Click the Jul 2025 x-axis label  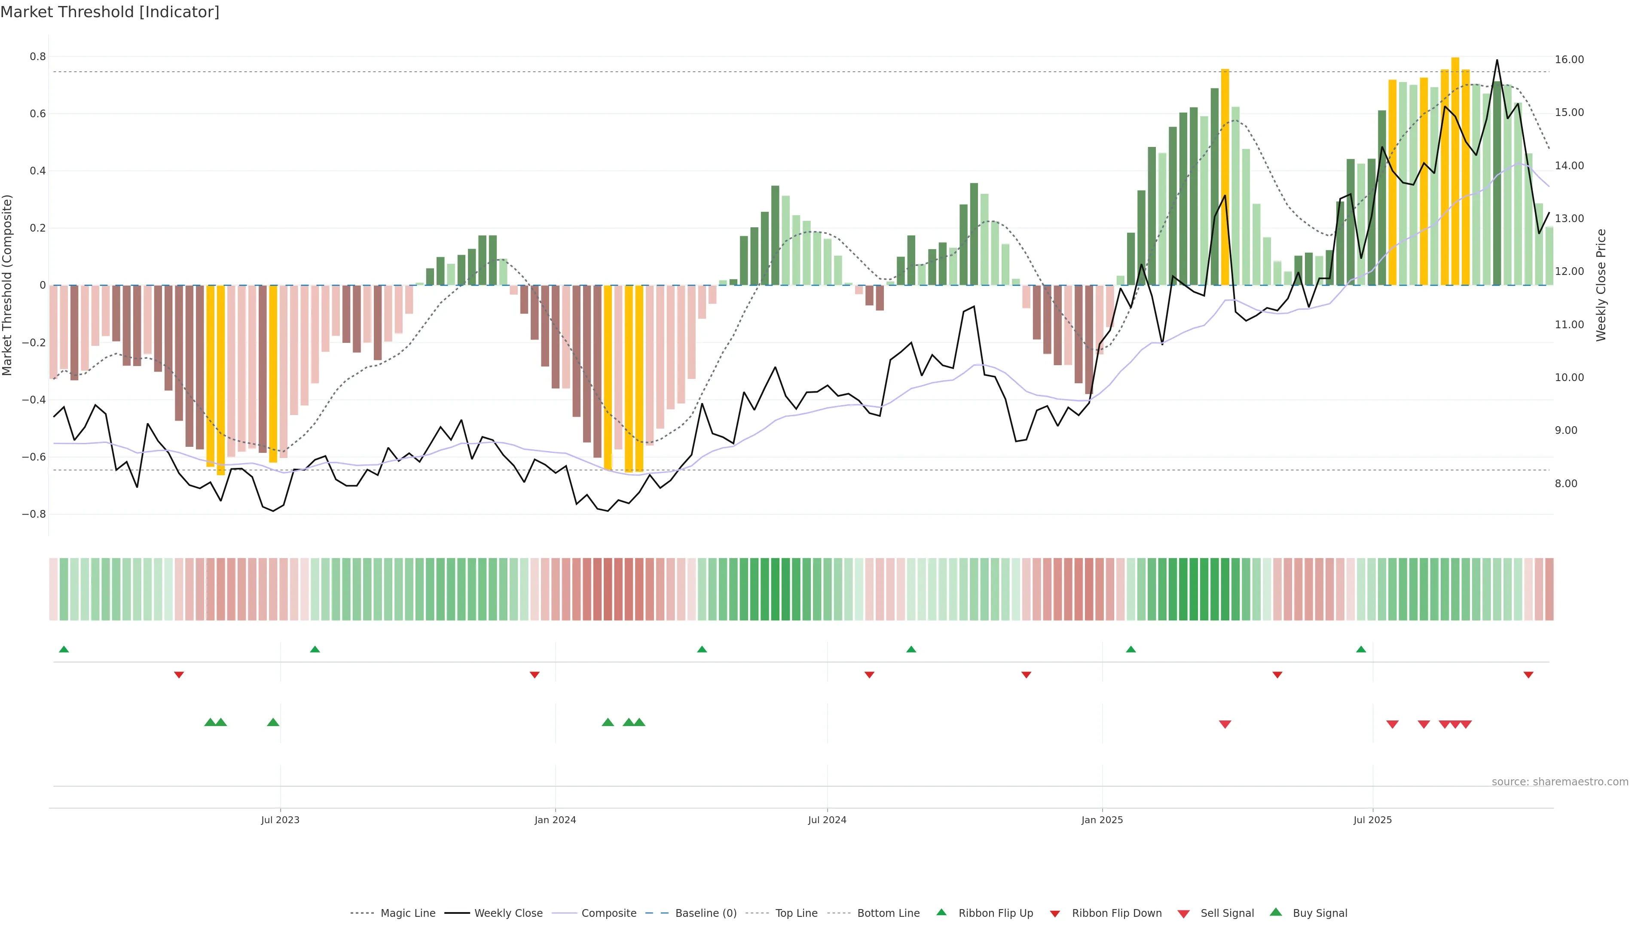(1372, 820)
